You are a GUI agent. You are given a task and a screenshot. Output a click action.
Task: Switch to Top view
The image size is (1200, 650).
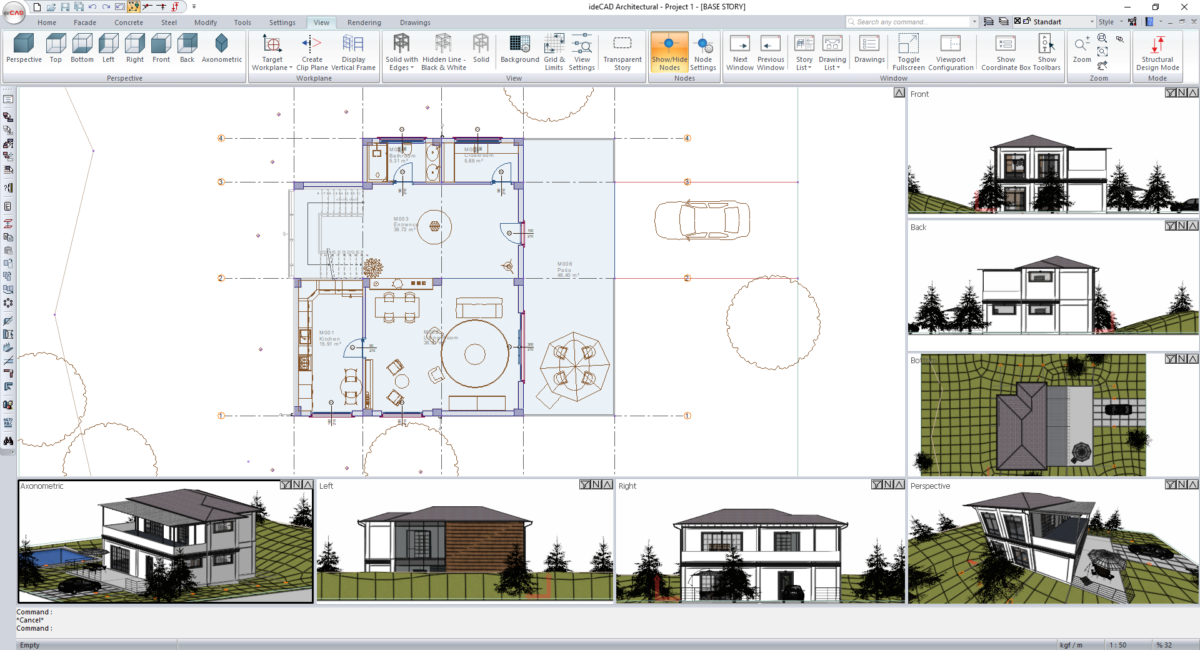[x=56, y=50]
